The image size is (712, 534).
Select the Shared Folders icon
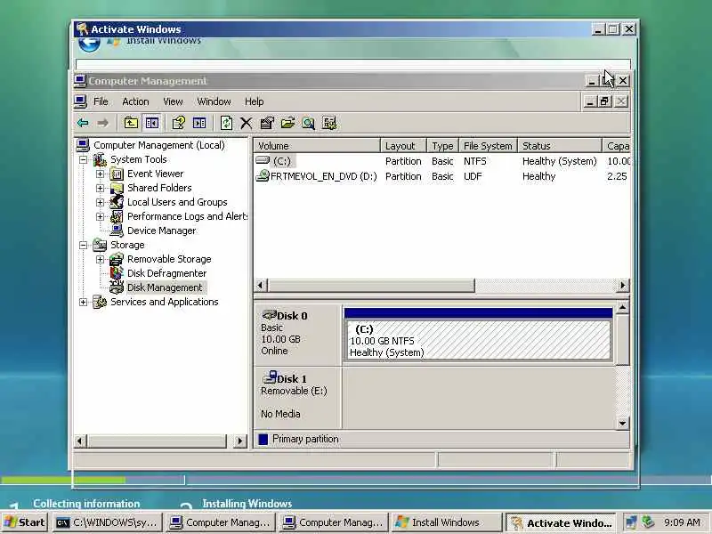click(x=117, y=188)
